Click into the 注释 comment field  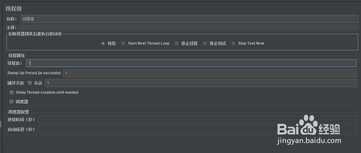tap(188, 27)
